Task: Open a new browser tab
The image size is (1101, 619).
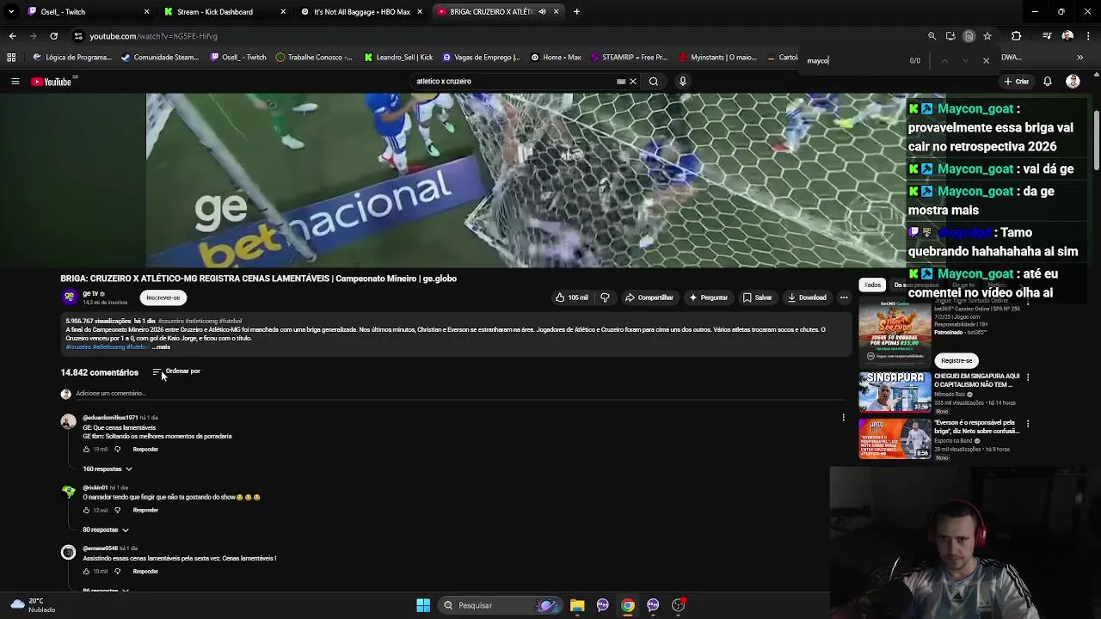Action: [576, 12]
